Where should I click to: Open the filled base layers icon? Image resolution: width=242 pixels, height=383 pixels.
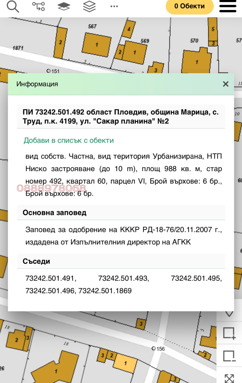64,6
